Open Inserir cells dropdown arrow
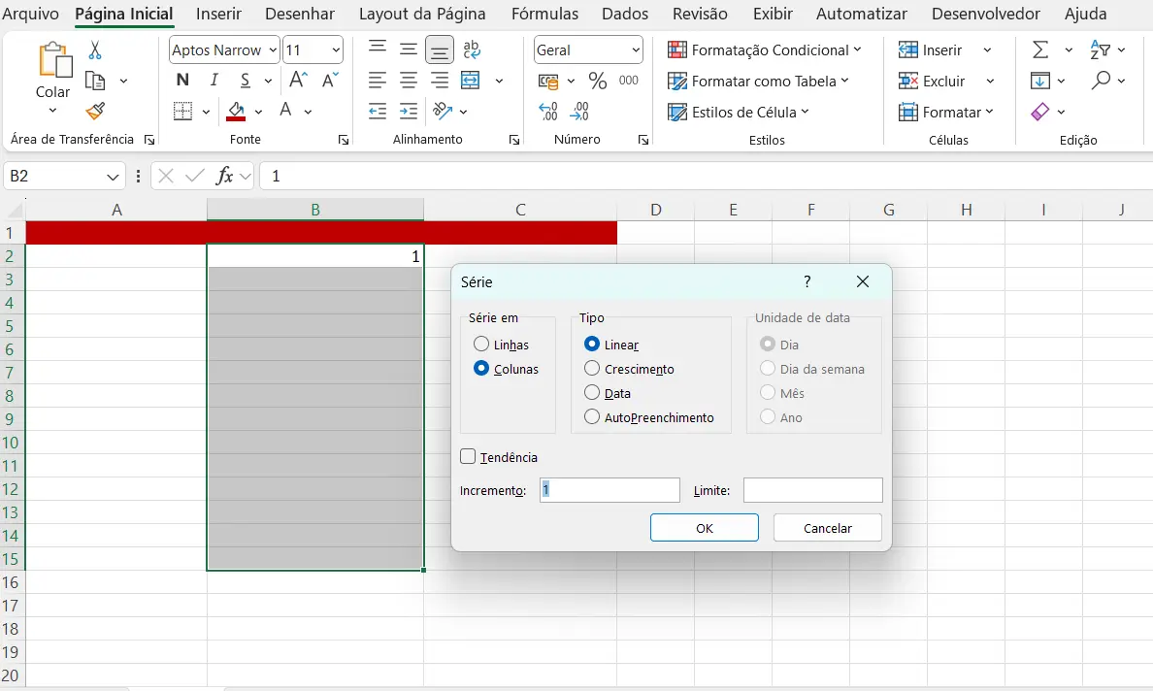The width and height of the screenshot is (1153, 691). click(x=988, y=50)
